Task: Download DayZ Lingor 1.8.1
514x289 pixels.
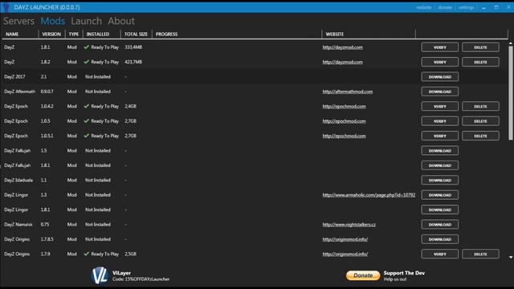Action: (x=440, y=210)
